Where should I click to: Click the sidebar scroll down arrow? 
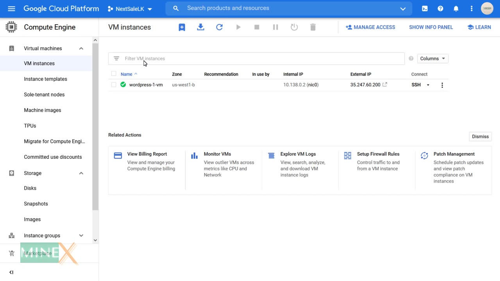click(95, 240)
